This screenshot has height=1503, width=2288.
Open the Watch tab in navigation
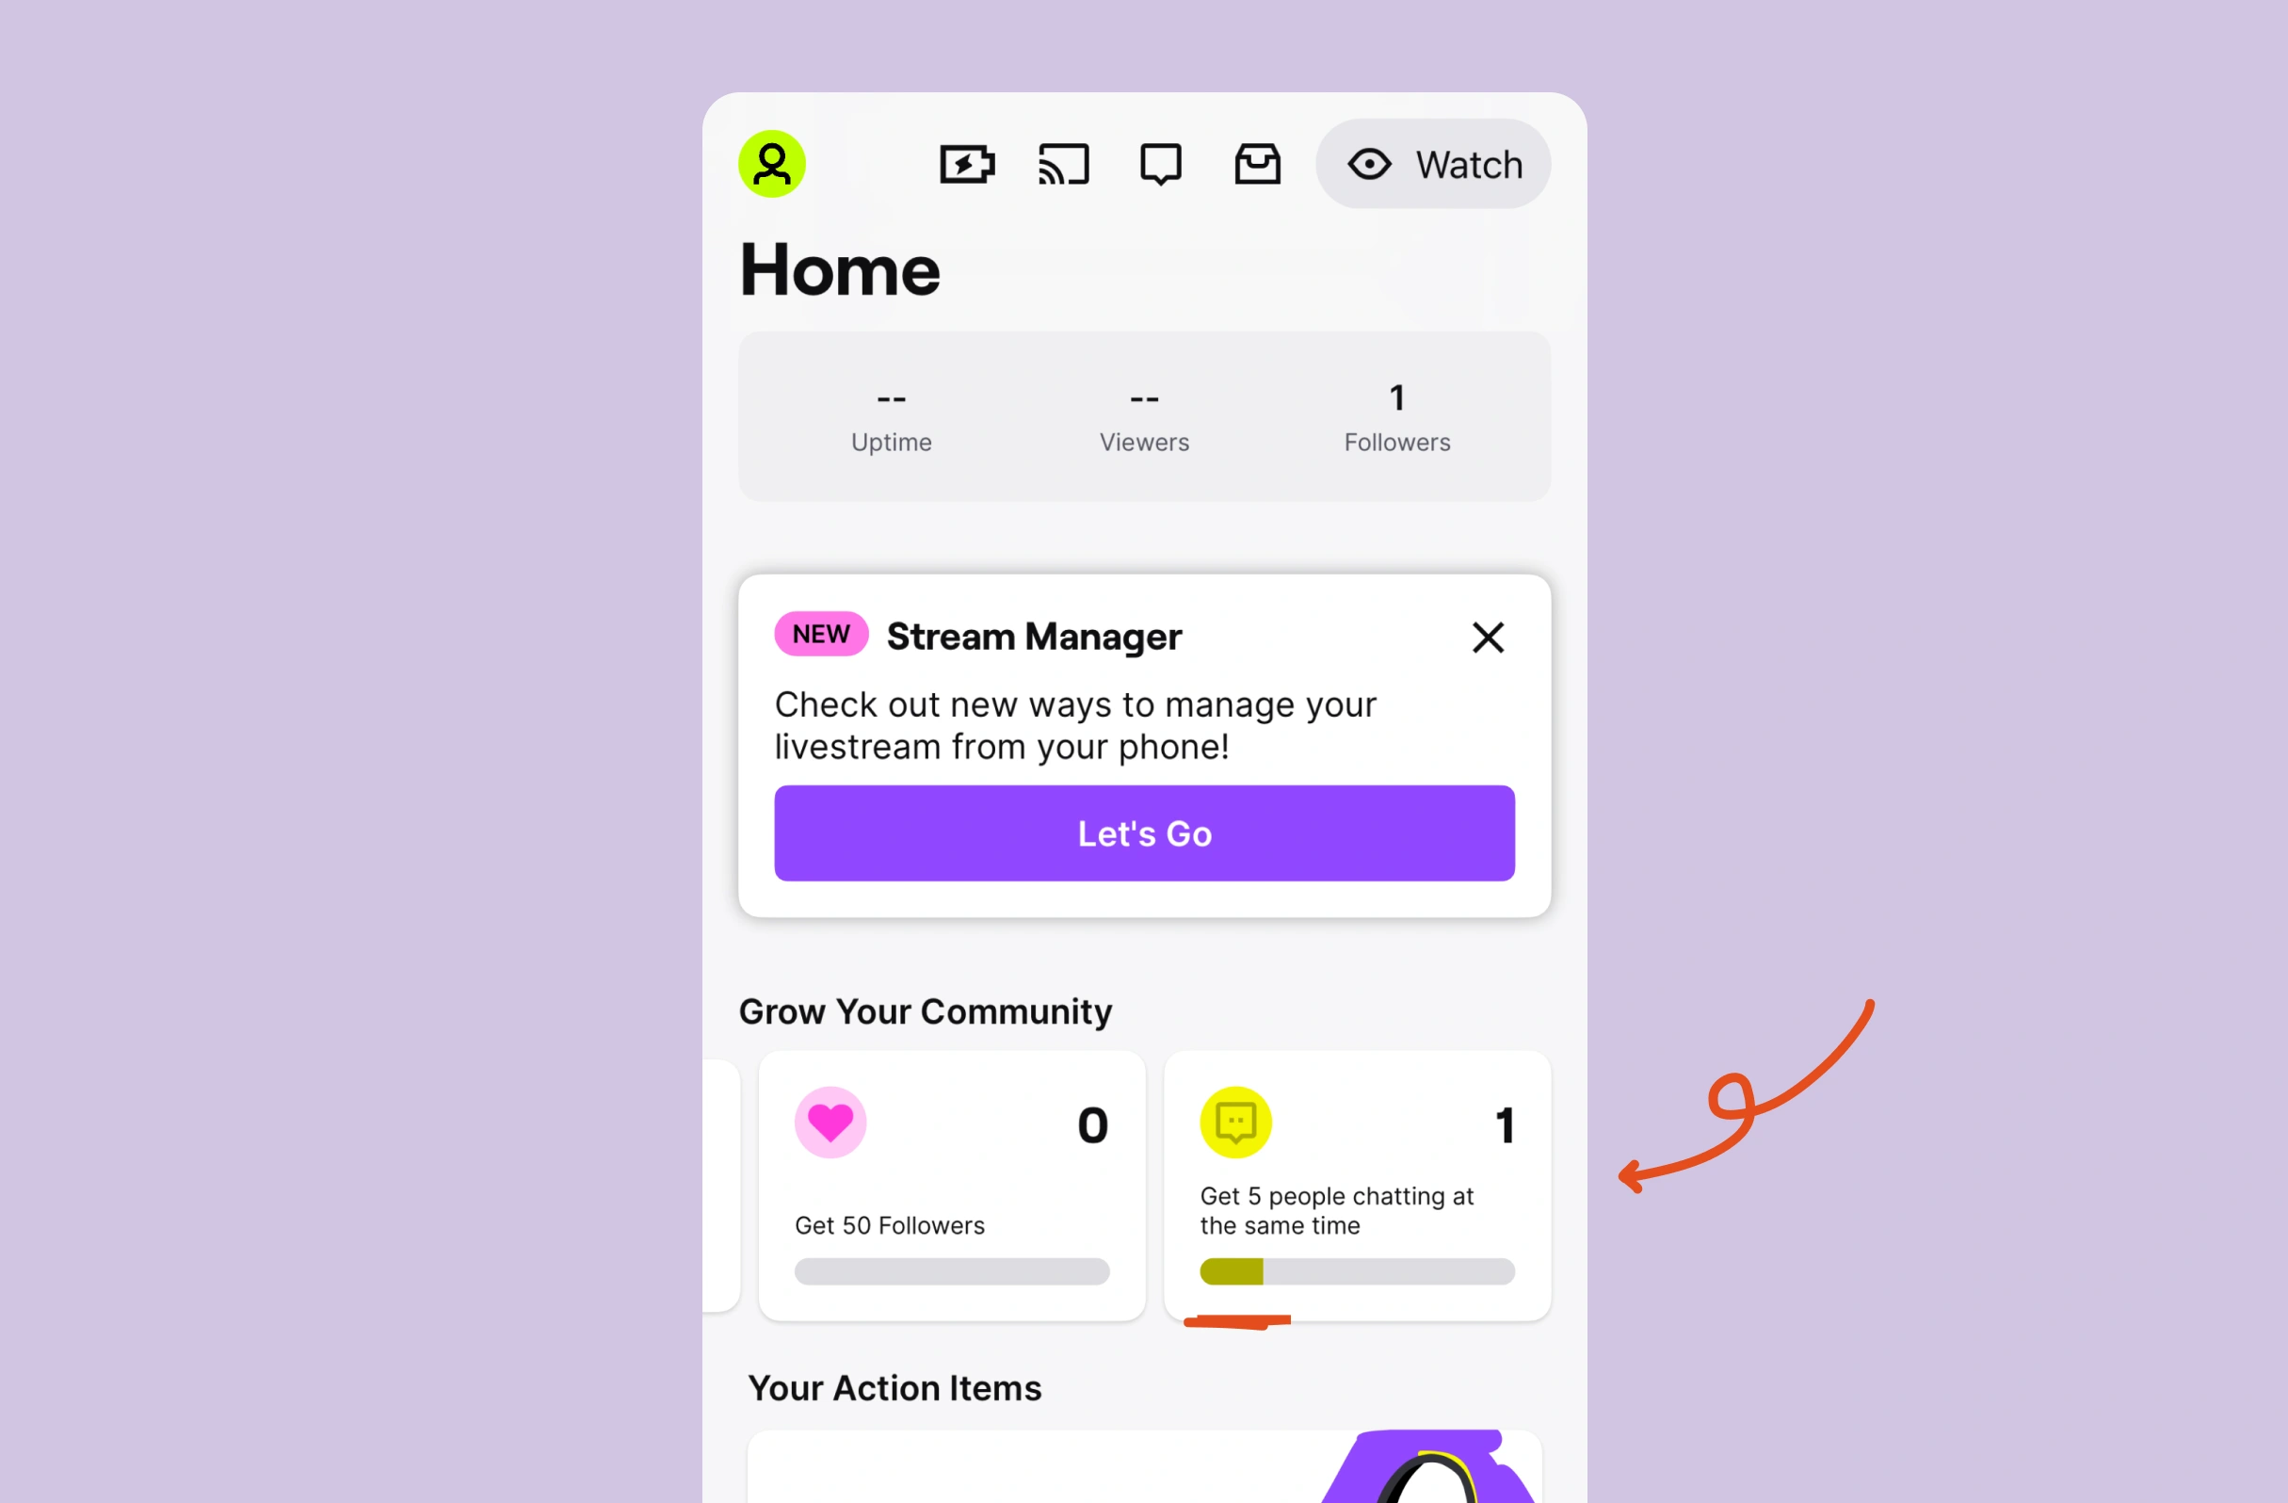[x=1434, y=165]
